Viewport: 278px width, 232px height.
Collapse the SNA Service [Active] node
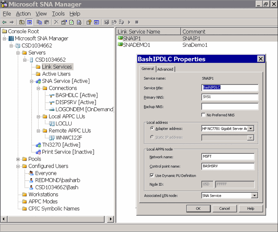coord(32,81)
